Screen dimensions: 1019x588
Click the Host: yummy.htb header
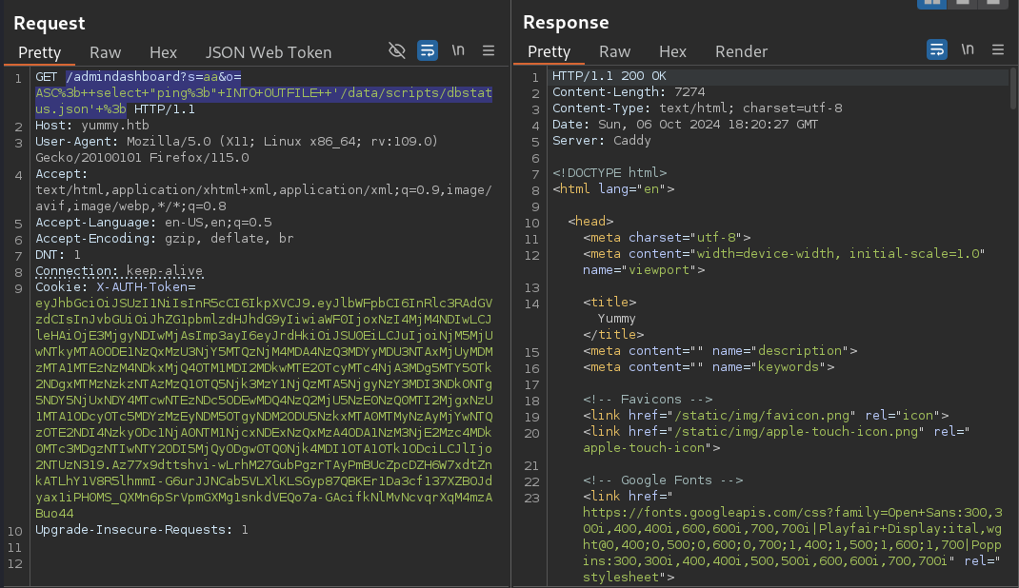coord(92,126)
